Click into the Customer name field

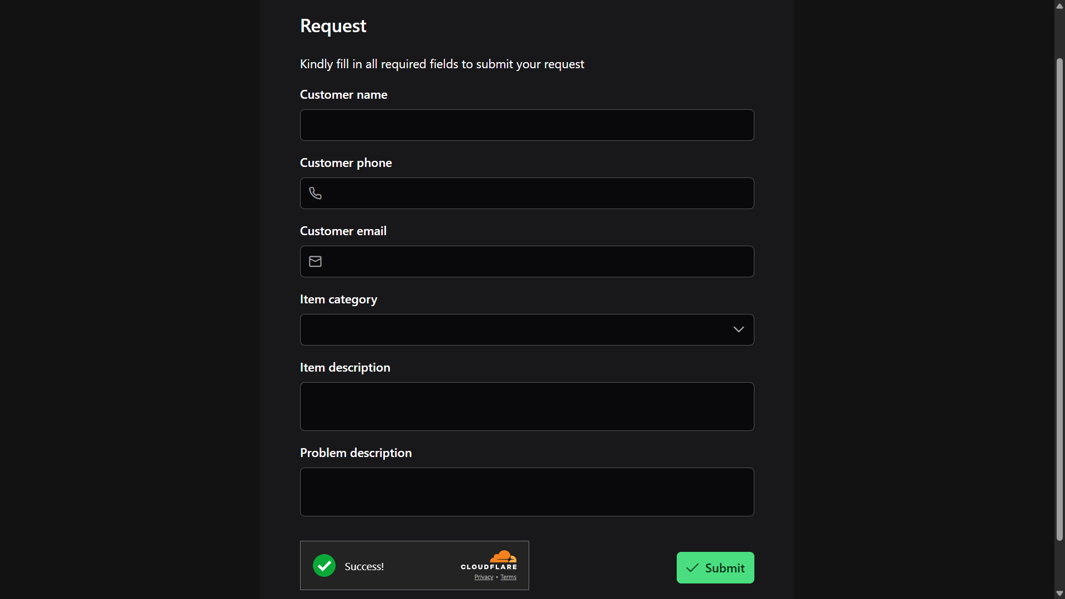[x=526, y=125]
